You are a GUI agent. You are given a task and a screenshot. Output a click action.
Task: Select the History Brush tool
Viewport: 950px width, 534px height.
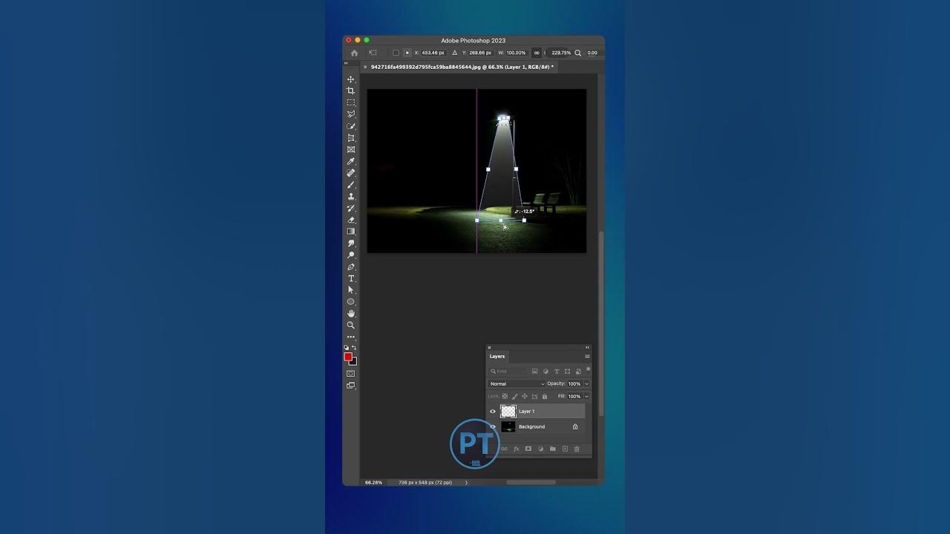coord(351,208)
